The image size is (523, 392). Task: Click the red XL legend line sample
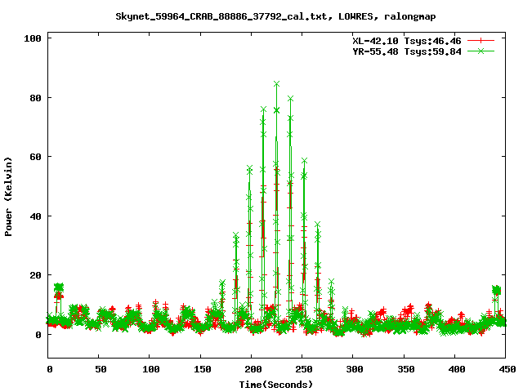[x=481, y=41]
